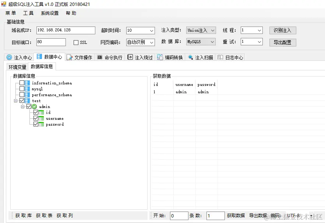The width and height of the screenshot is (325, 223).
Task: Check the performance_schema database checkbox
Action: (x=22, y=95)
